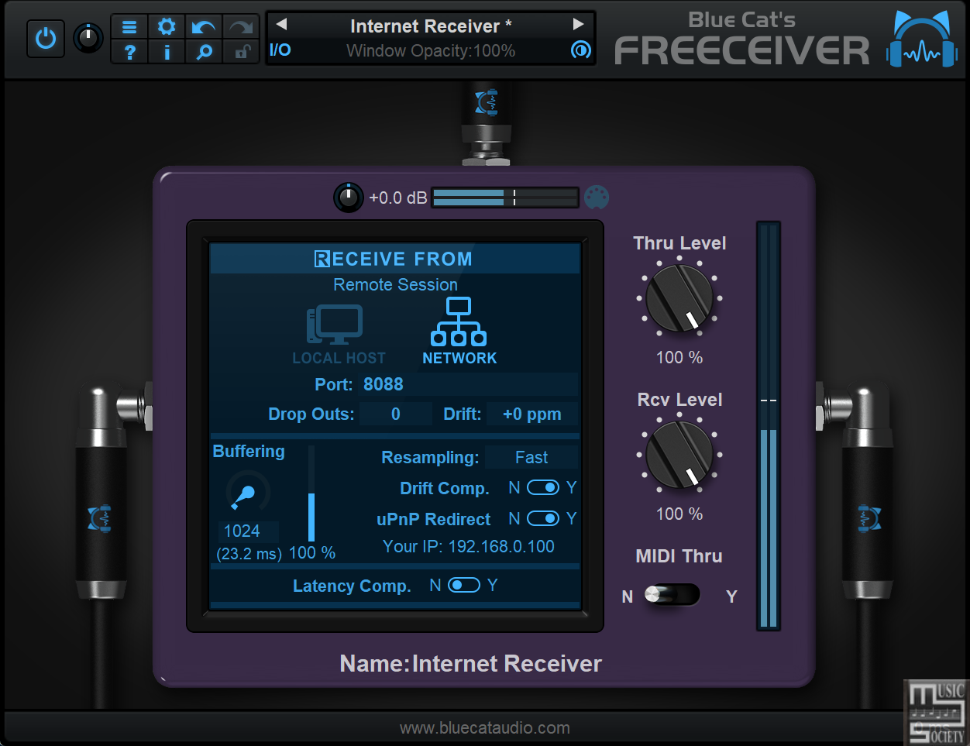The image size is (970, 746).
Task: Toggle the lock icon in toolbar
Action: 241,52
